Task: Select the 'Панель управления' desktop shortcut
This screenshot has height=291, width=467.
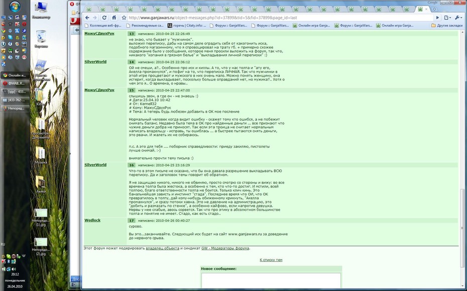Action: tap(41, 70)
